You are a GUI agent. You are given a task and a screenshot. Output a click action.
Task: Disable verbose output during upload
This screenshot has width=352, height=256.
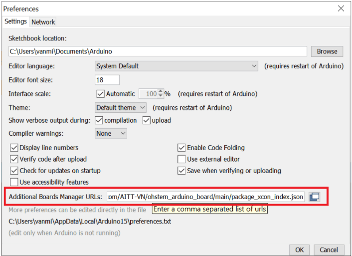pos(147,120)
